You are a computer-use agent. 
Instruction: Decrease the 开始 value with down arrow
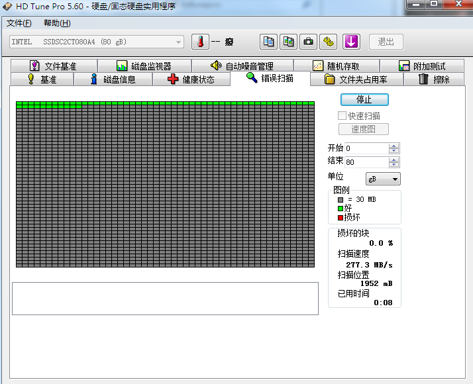[394, 151]
